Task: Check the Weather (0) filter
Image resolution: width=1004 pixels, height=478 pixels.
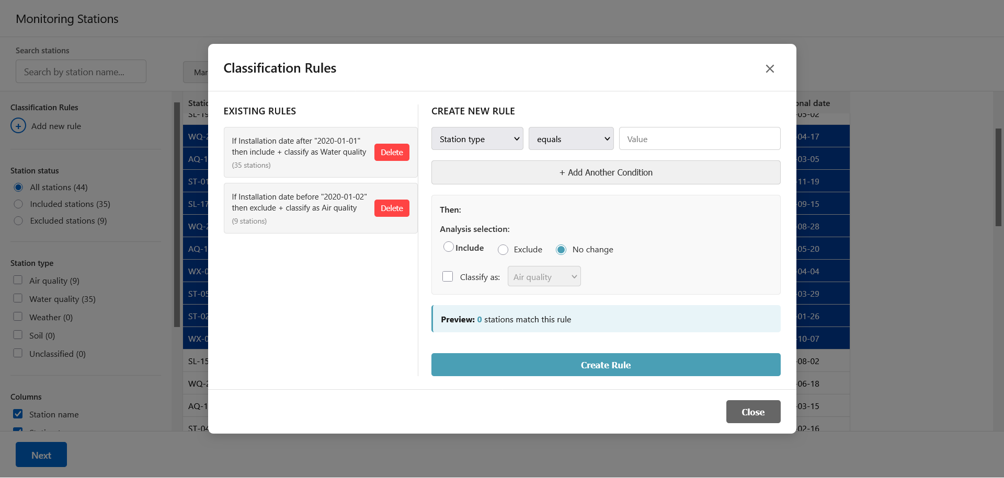Action: 18,317
